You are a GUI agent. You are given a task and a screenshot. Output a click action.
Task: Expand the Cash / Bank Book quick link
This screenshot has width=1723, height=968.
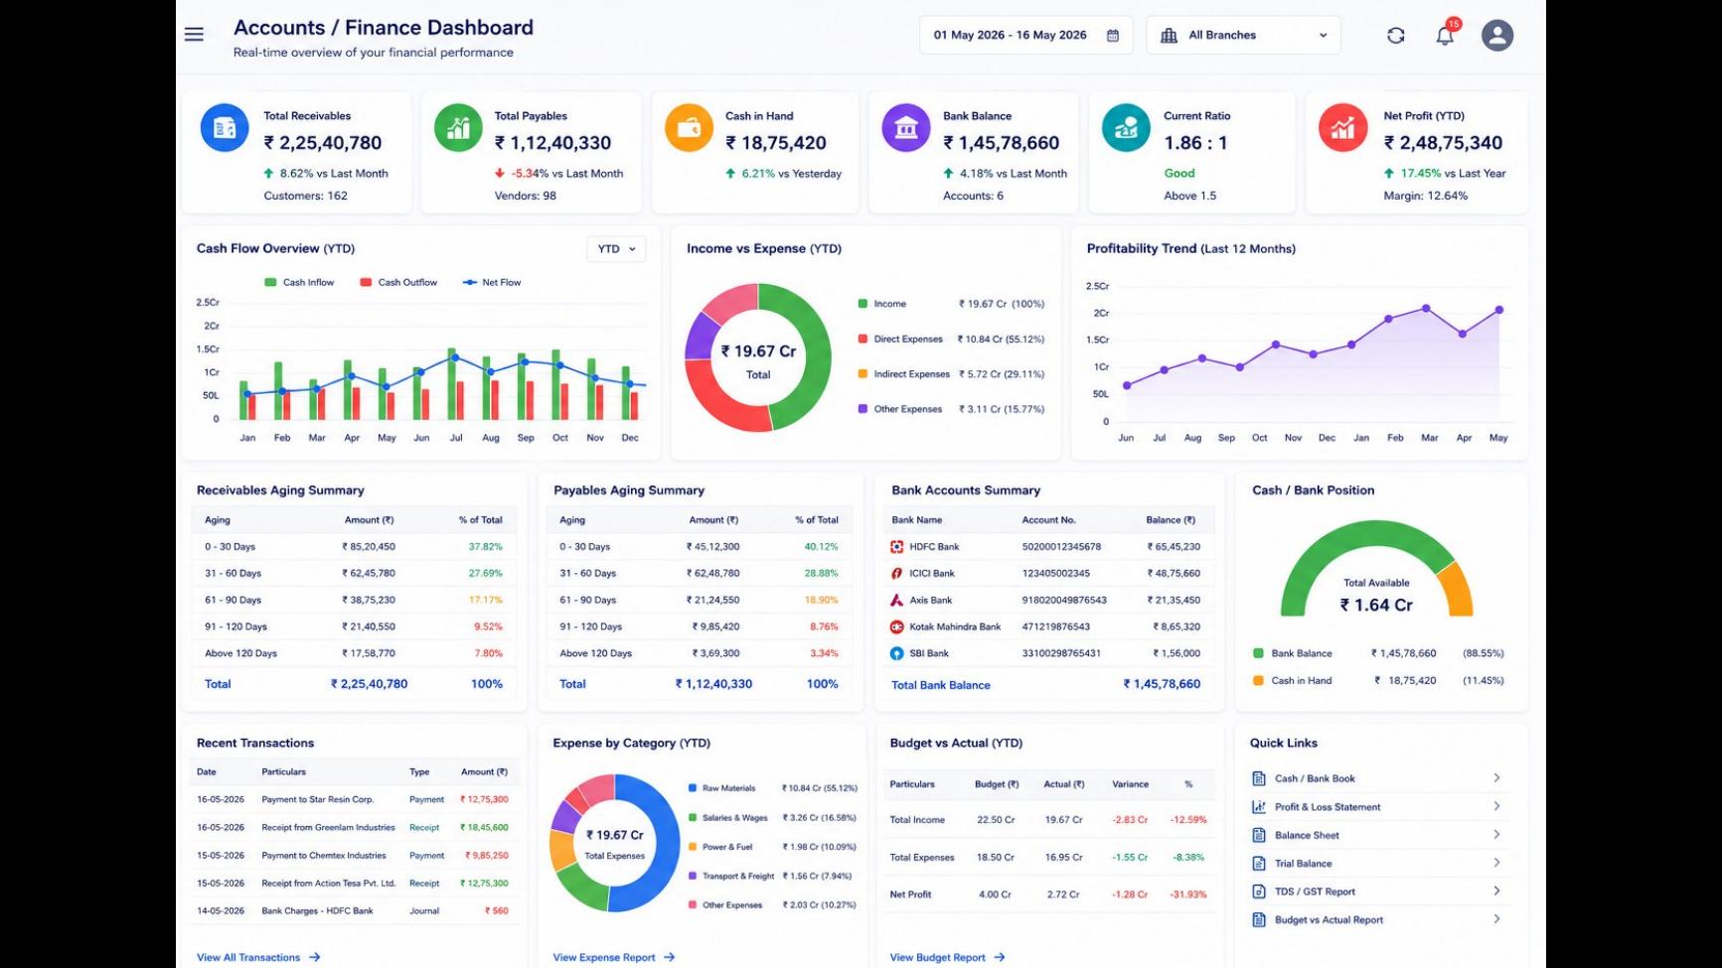[x=1376, y=778]
